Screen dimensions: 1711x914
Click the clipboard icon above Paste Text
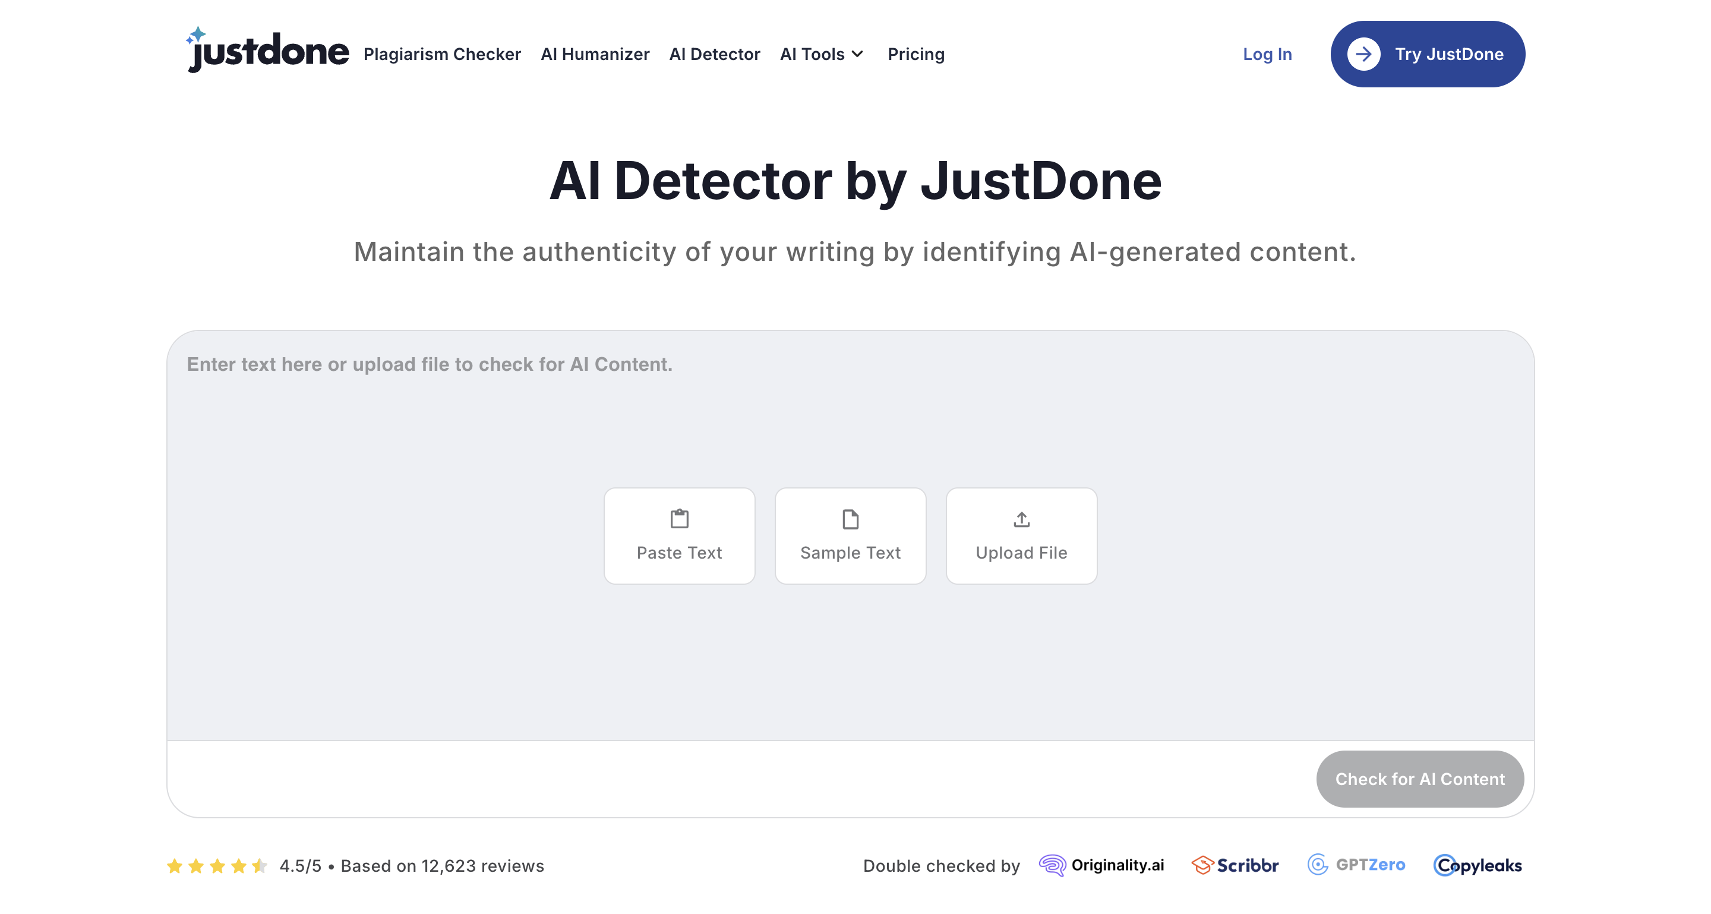pos(679,519)
